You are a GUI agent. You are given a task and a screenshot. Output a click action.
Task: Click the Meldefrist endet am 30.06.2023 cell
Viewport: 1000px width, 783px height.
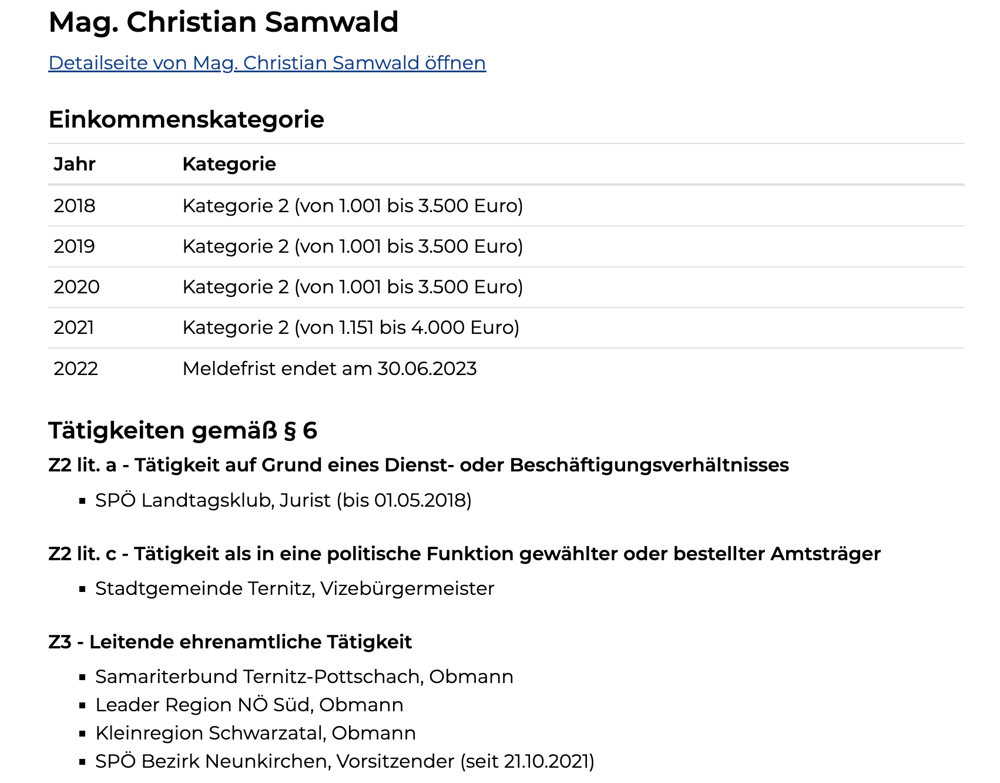point(329,369)
